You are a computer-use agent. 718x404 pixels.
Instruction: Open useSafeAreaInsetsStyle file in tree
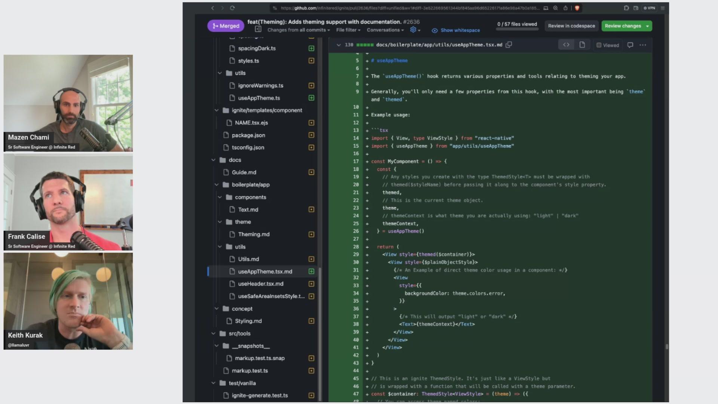[x=271, y=296]
